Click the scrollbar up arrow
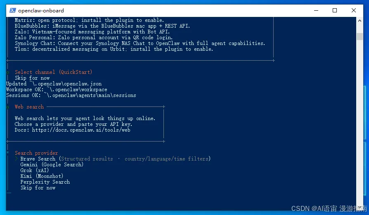This screenshot has height=215, width=369. click(360, 21)
